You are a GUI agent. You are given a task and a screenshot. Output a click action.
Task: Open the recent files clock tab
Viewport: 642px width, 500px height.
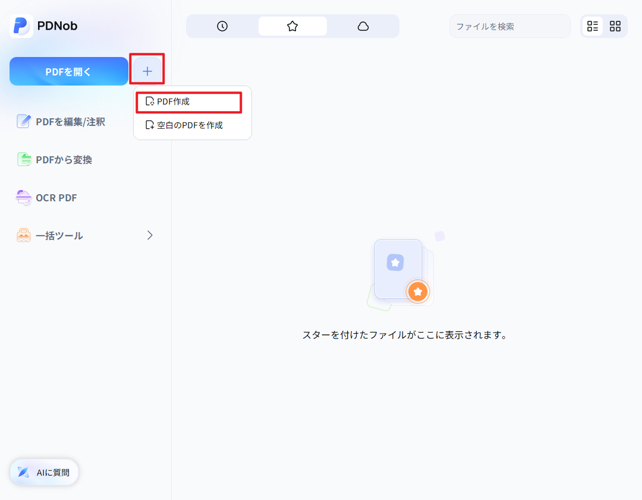pyautogui.click(x=222, y=26)
